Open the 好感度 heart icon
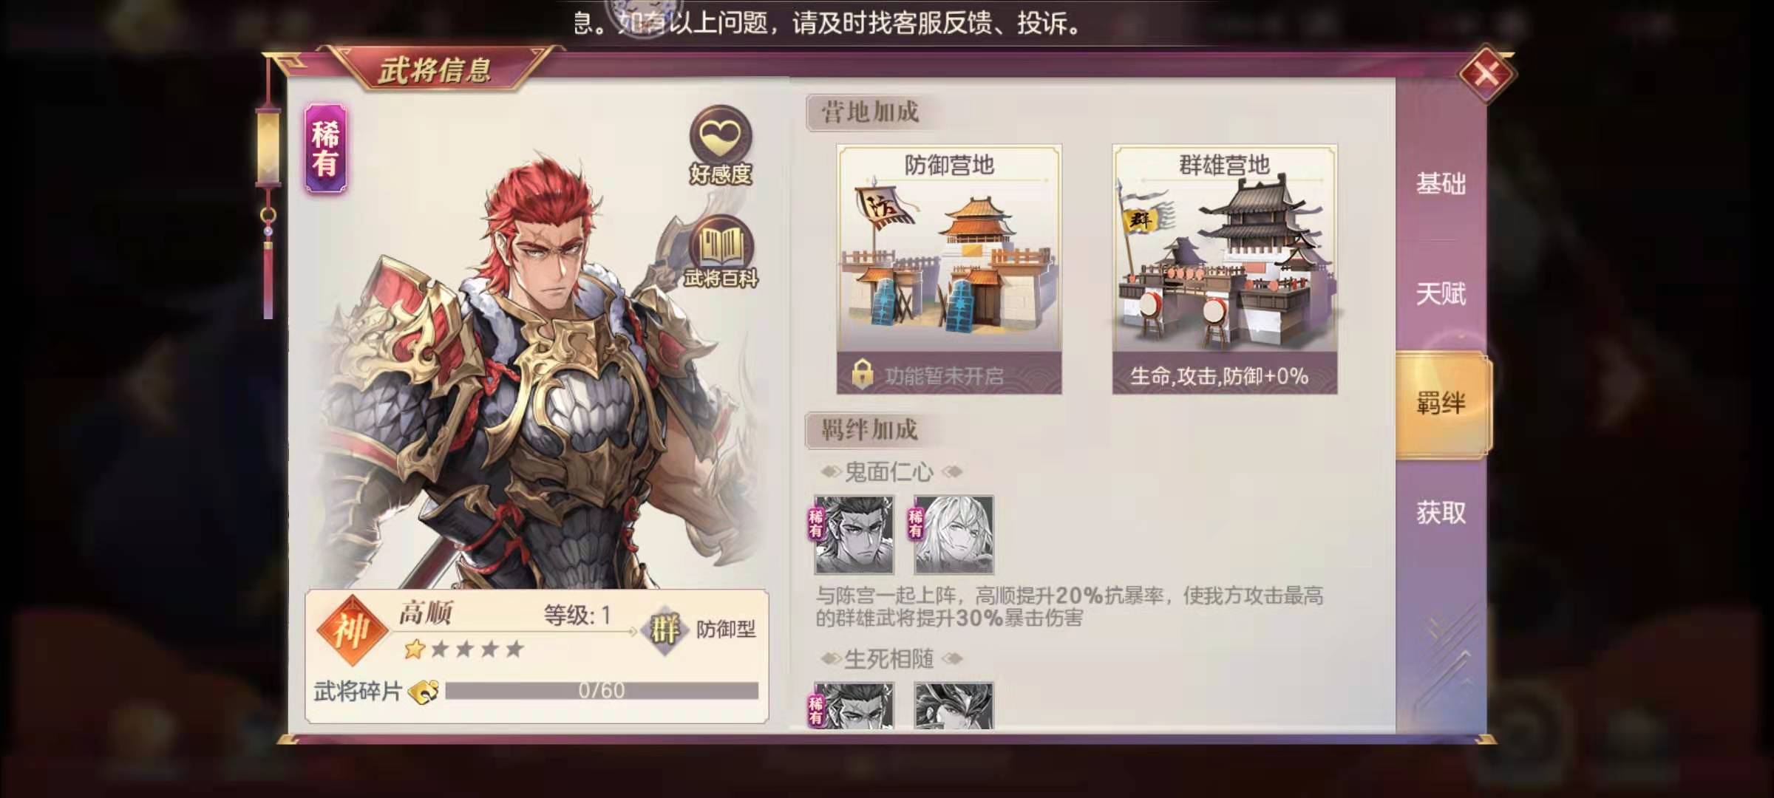 [721, 137]
